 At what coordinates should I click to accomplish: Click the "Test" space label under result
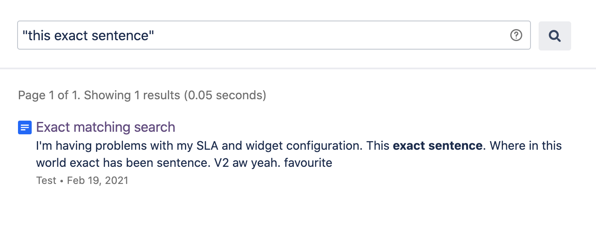coord(46,181)
